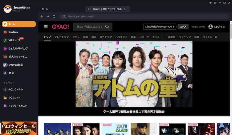
Task: Open the GYAO hamburger menu
Action: pyautogui.click(x=46, y=26)
